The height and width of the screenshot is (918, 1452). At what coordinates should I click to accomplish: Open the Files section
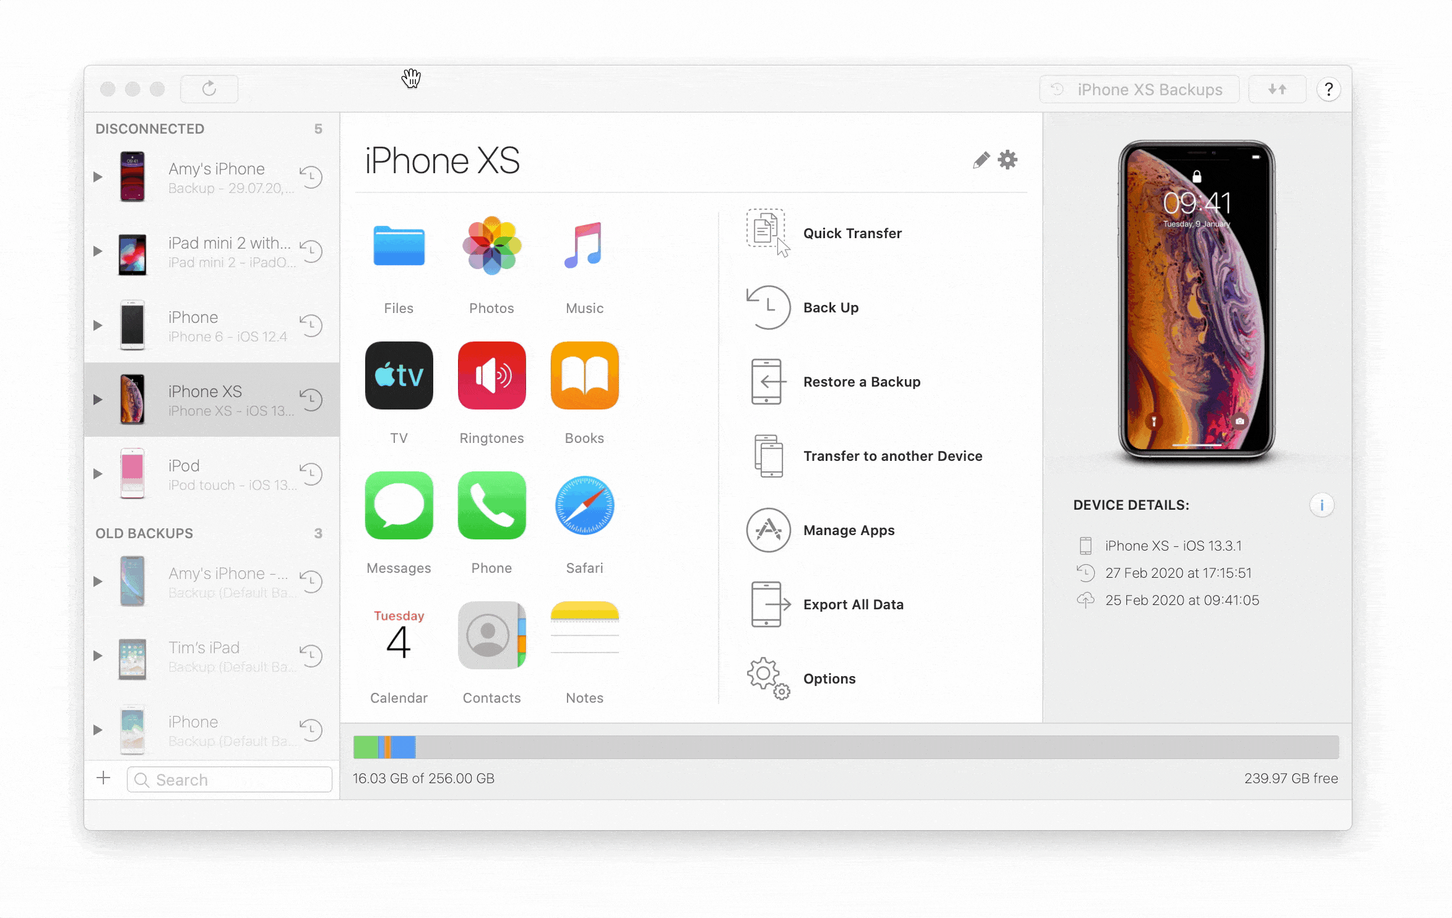399,261
